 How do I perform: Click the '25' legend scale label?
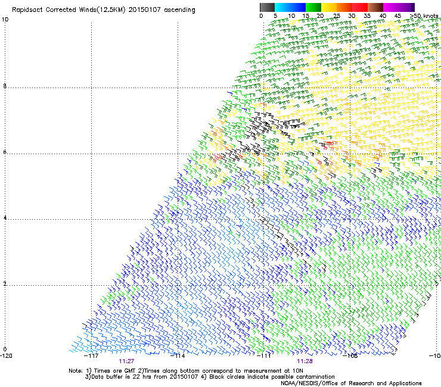337,16
